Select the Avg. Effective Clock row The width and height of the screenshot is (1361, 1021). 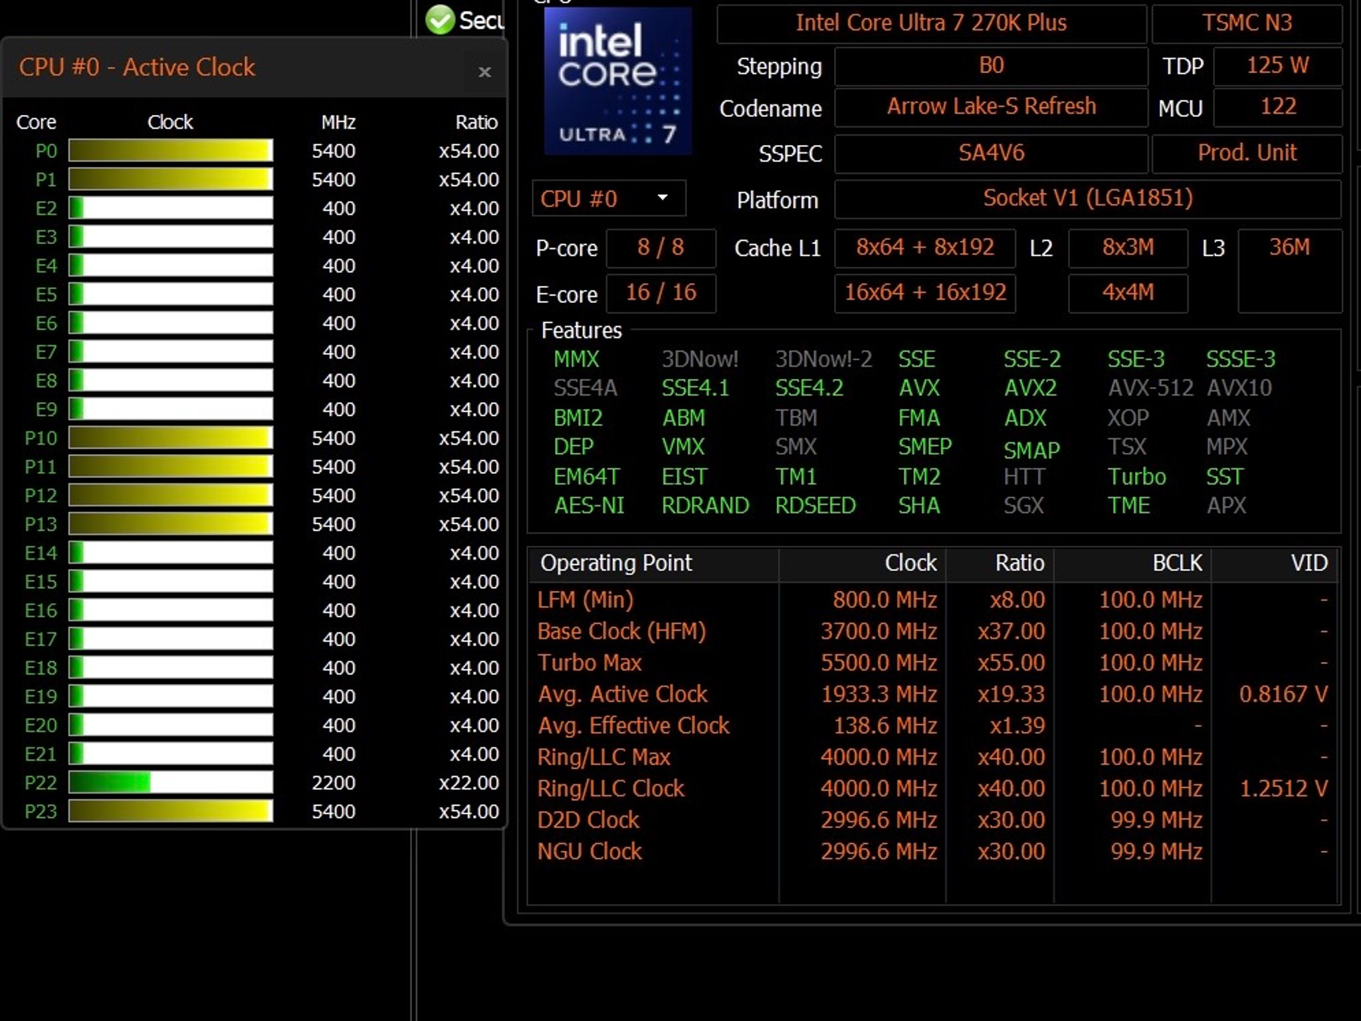click(933, 725)
